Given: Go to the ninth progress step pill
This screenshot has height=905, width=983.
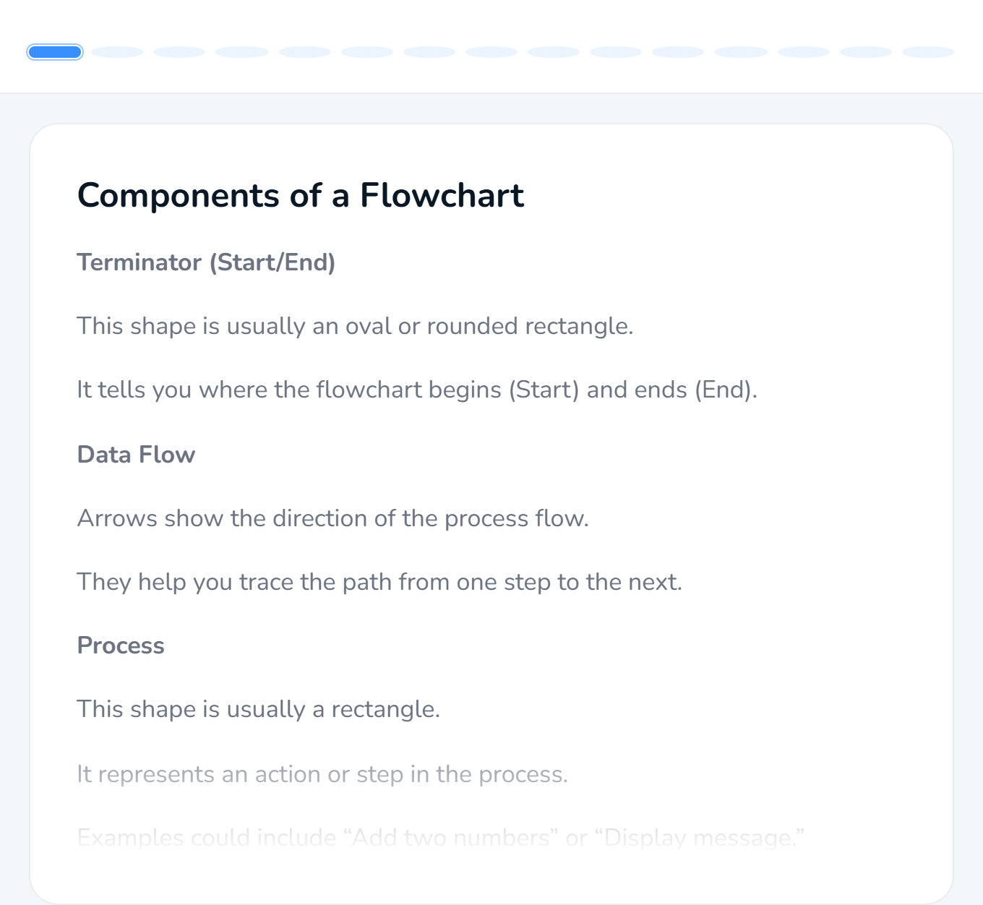Looking at the screenshot, I should pos(554,52).
